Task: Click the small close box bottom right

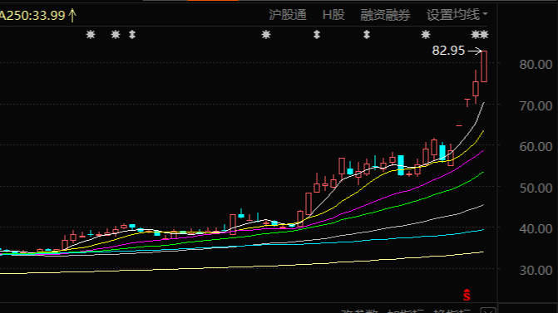Action: point(488,311)
